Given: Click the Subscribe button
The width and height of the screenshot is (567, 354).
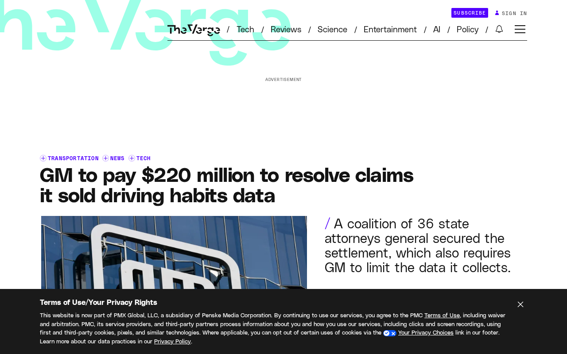Looking at the screenshot, I should tap(470, 13).
